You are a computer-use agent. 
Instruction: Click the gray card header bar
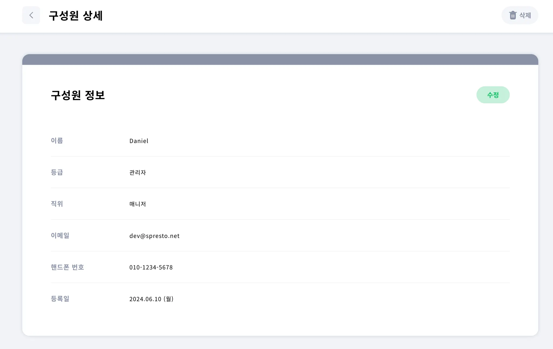(280, 59)
